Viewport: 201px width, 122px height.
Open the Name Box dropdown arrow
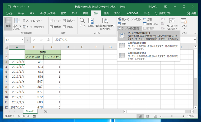[x=27, y=40]
